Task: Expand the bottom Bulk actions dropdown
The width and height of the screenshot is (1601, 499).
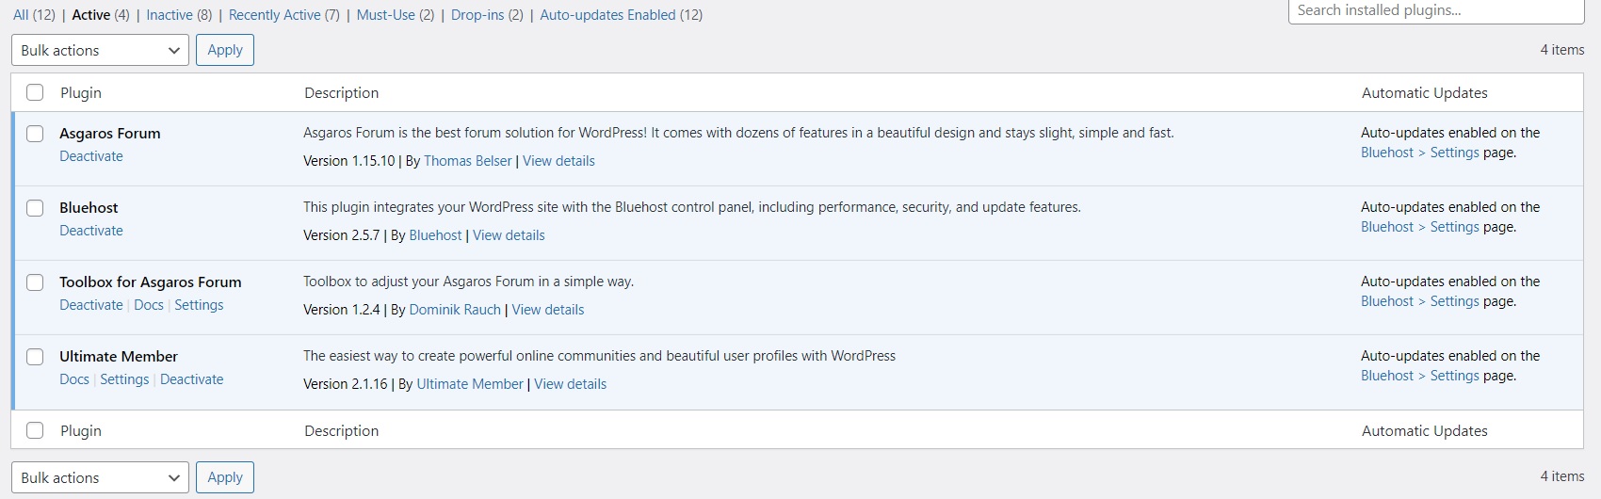Action: click(x=100, y=477)
